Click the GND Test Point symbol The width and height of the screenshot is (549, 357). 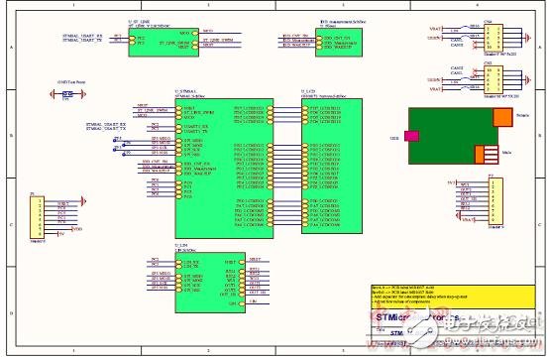point(68,94)
